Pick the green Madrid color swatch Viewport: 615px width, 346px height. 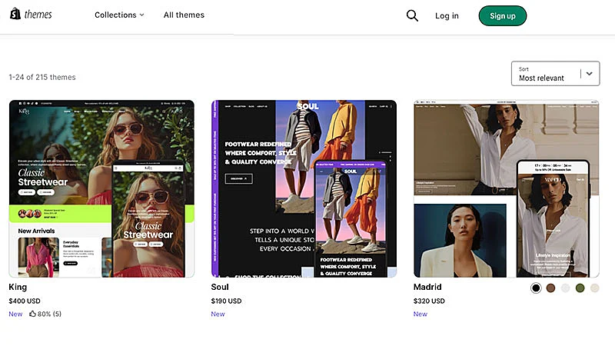point(580,288)
